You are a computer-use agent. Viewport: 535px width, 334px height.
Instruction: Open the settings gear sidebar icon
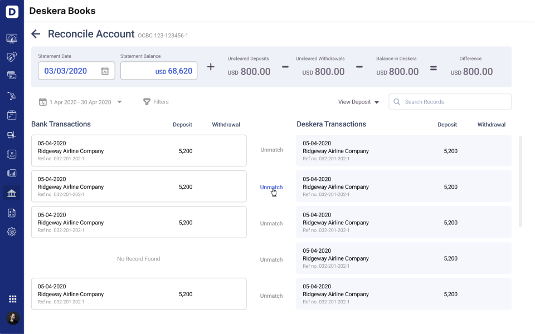click(12, 232)
